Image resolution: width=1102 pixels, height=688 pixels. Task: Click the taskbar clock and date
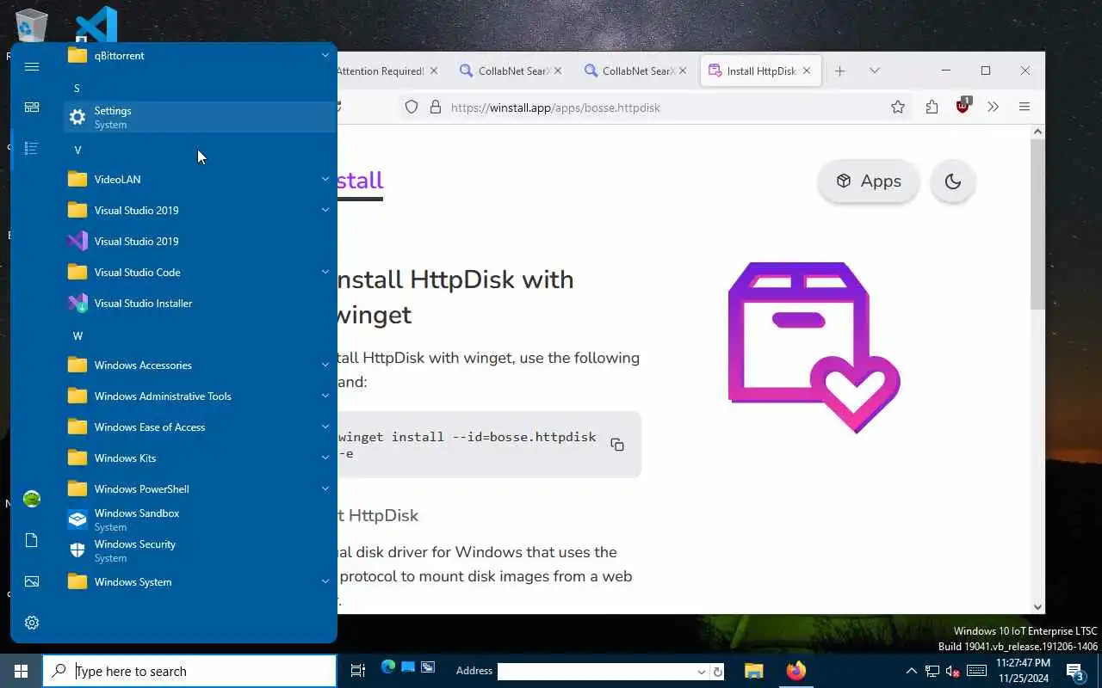tap(1022, 671)
